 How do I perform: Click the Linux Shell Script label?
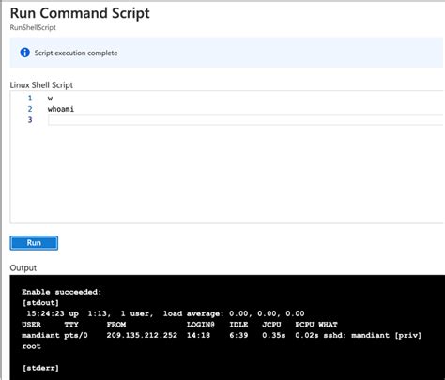click(x=41, y=85)
